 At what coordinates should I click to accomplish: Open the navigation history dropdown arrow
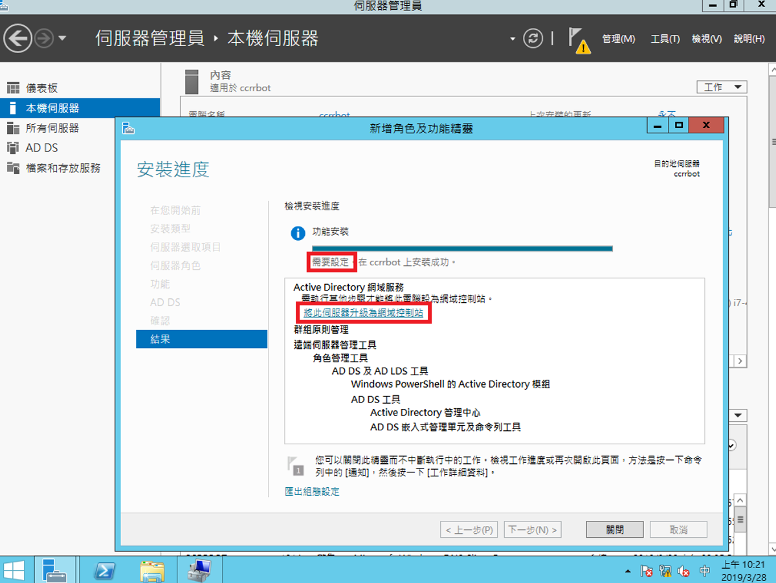(x=62, y=38)
